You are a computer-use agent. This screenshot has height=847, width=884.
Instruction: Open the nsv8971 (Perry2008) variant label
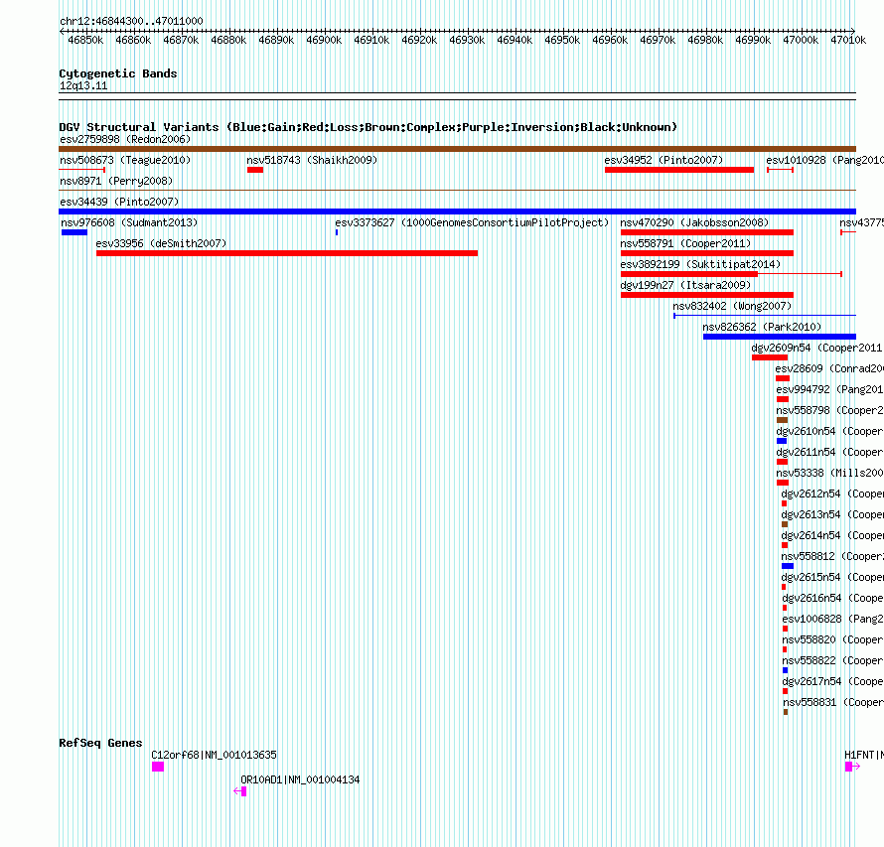(x=116, y=181)
